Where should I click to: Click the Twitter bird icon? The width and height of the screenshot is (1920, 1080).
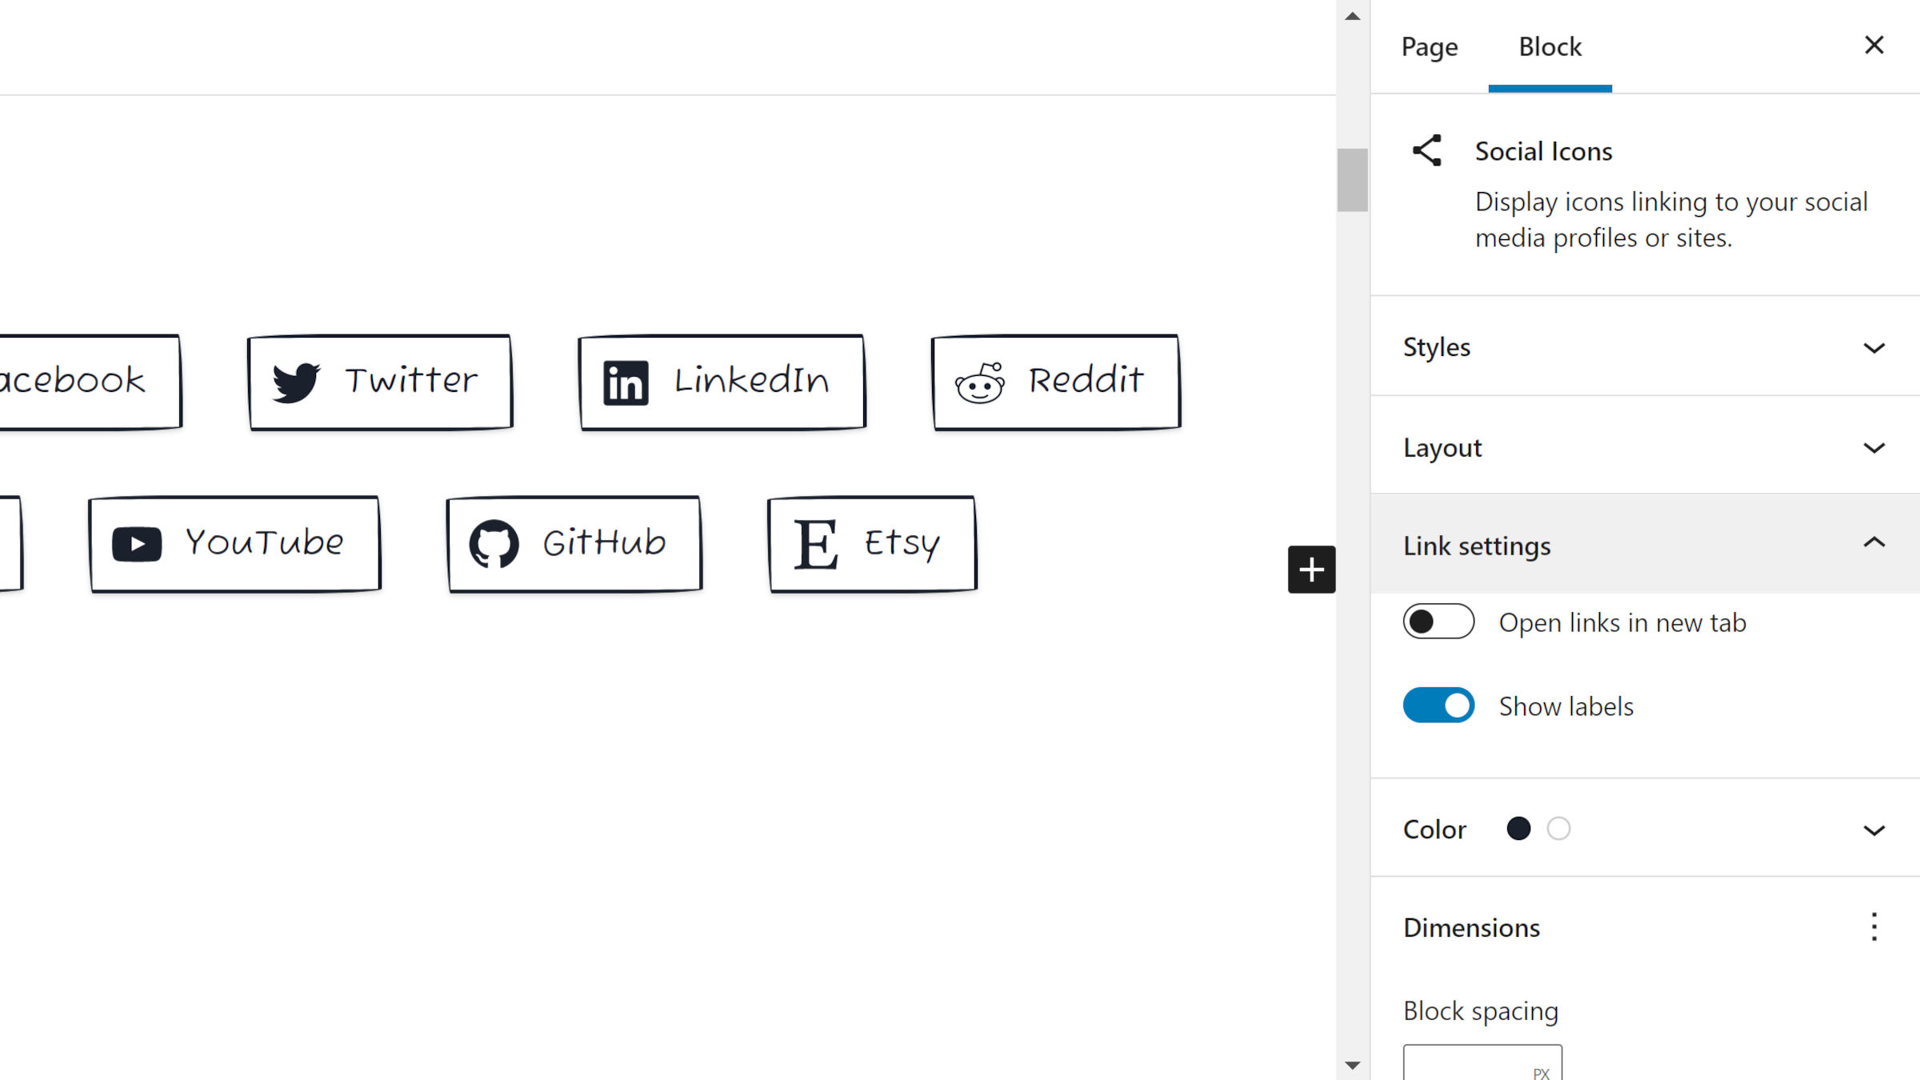click(296, 382)
